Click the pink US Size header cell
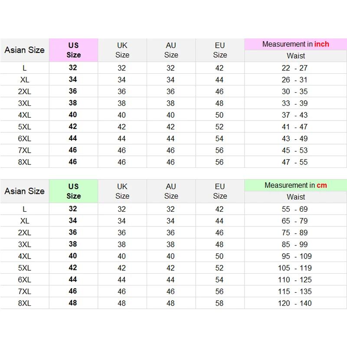The width and height of the screenshot is (347, 347). 73,50
